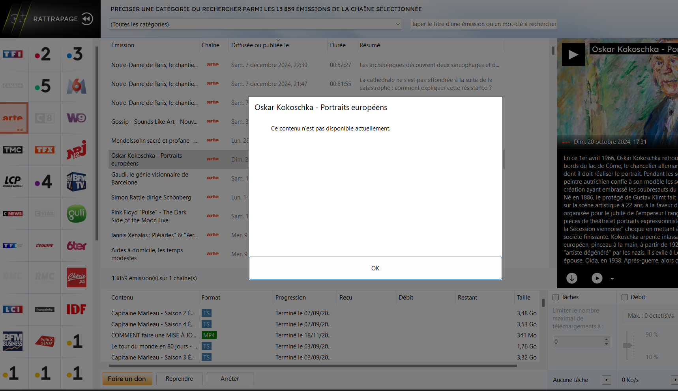The height and width of the screenshot is (391, 678).
Task: Choose the M6 channel logo
Action: pos(76,86)
